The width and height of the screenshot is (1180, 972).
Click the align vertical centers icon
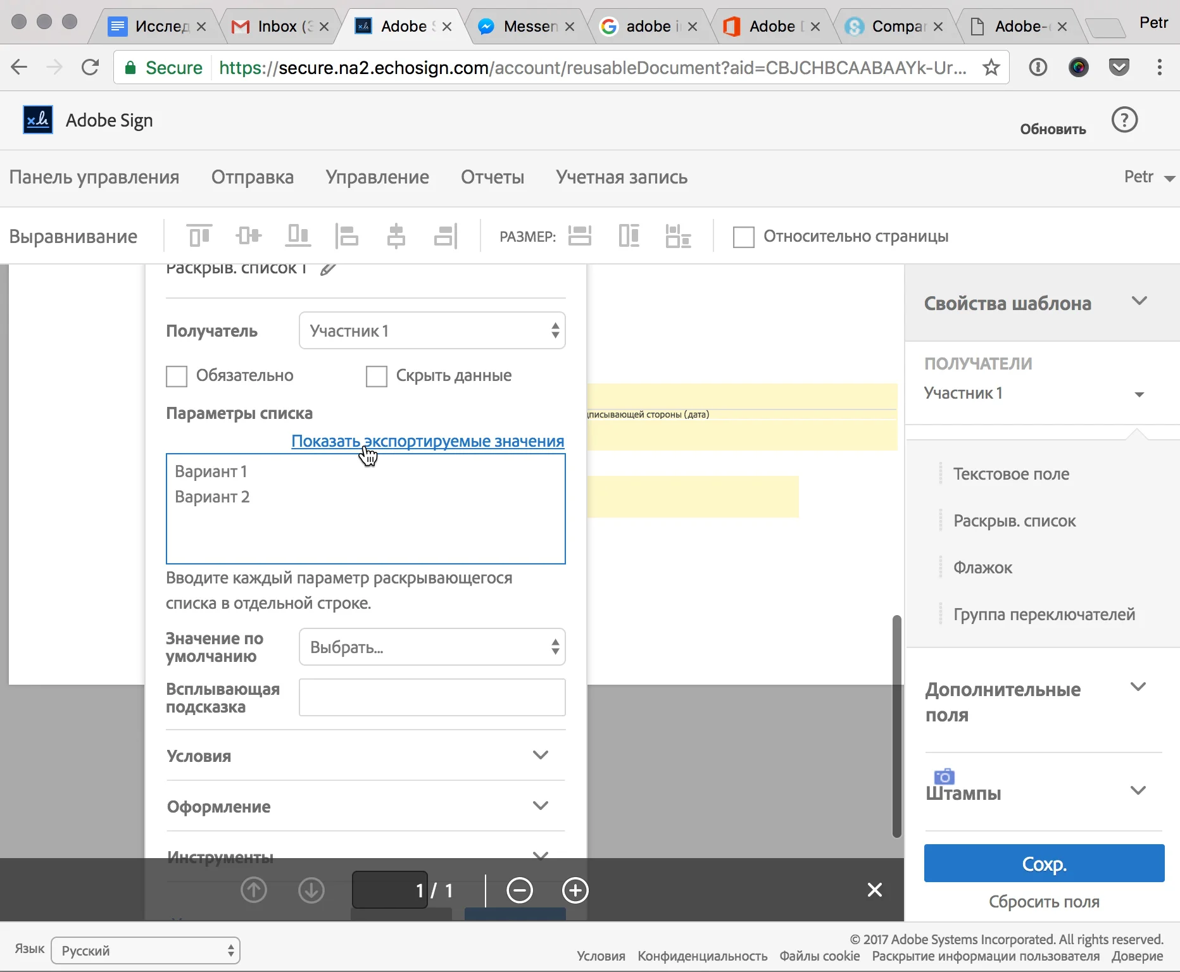point(248,236)
